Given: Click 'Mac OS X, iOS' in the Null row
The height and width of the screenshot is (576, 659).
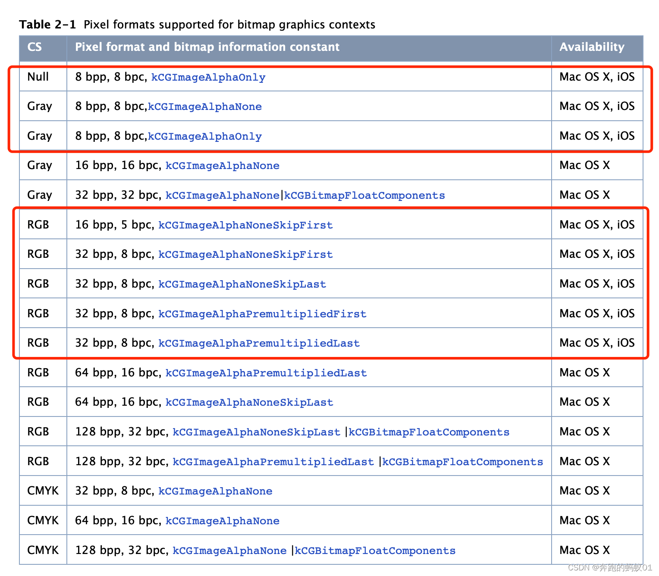Looking at the screenshot, I should pyautogui.click(x=597, y=77).
